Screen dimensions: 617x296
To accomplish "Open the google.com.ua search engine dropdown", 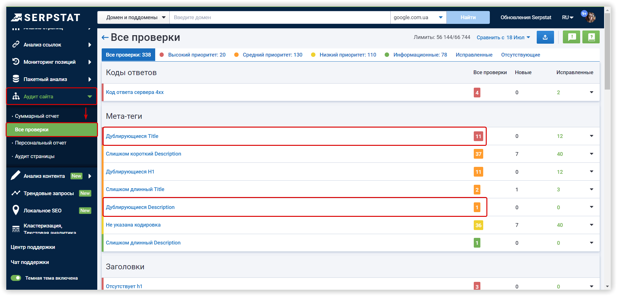I will click(x=418, y=18).
